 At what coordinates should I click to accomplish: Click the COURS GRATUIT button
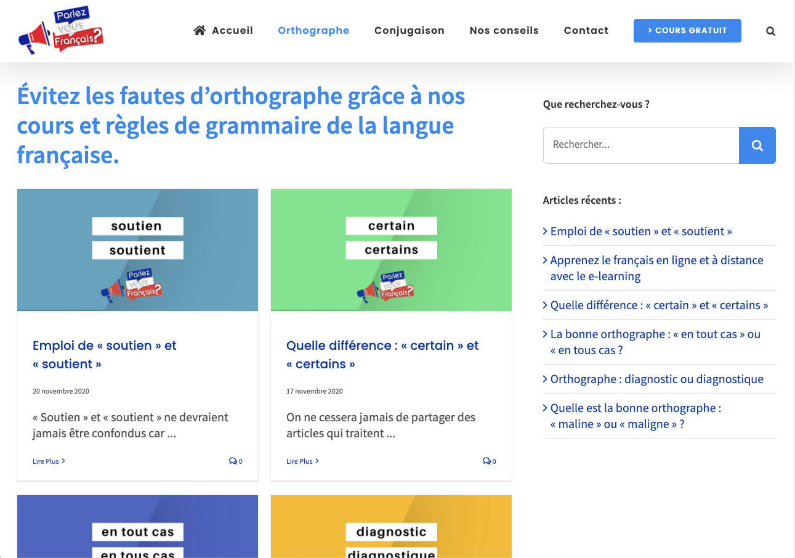(687, 30)
